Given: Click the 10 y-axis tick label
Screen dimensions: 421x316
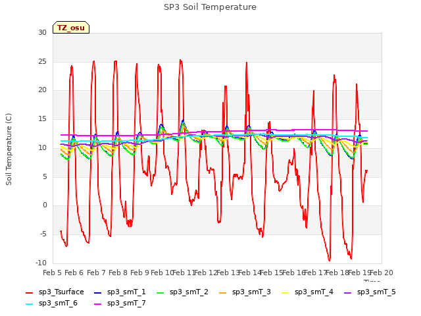Looking at the screenshot, I should coord(42,147).
